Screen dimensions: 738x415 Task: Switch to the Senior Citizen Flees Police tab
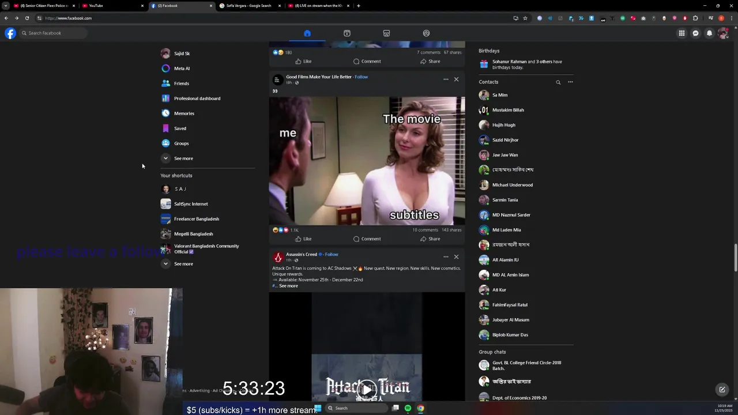(x=43, y=6)
